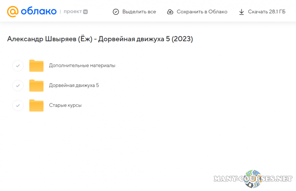Click the orange @ Облако logo icon
The width and height of the screenshot is (296, 191).
click(13, 12)
